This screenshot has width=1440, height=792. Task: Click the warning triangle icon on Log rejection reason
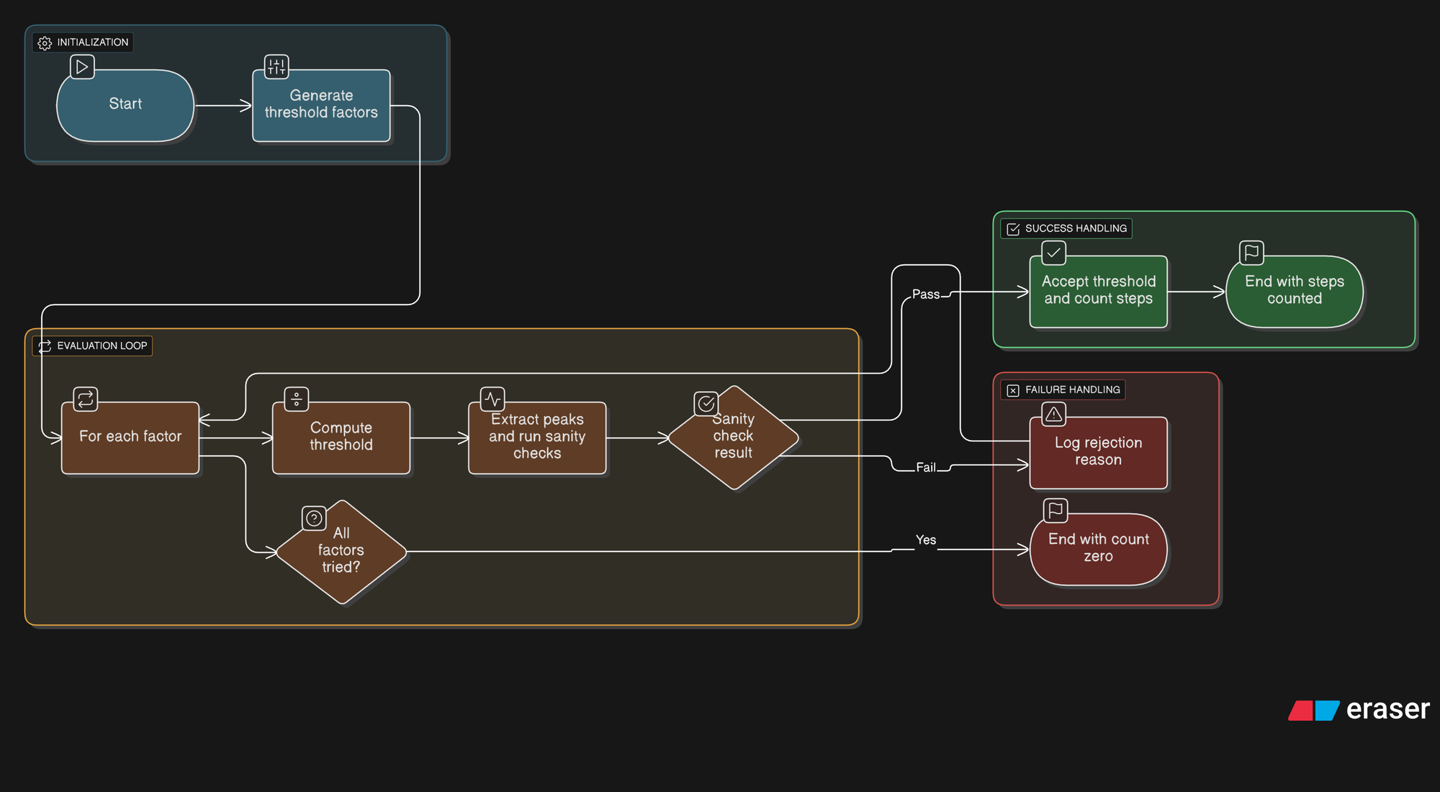[1053, 414]
